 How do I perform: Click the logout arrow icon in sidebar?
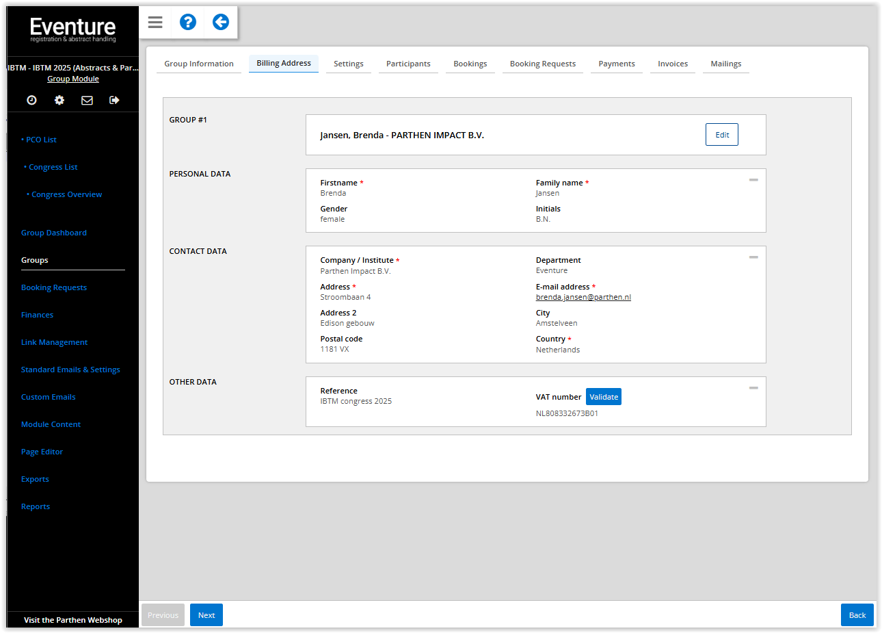click(x=114, y=100)
